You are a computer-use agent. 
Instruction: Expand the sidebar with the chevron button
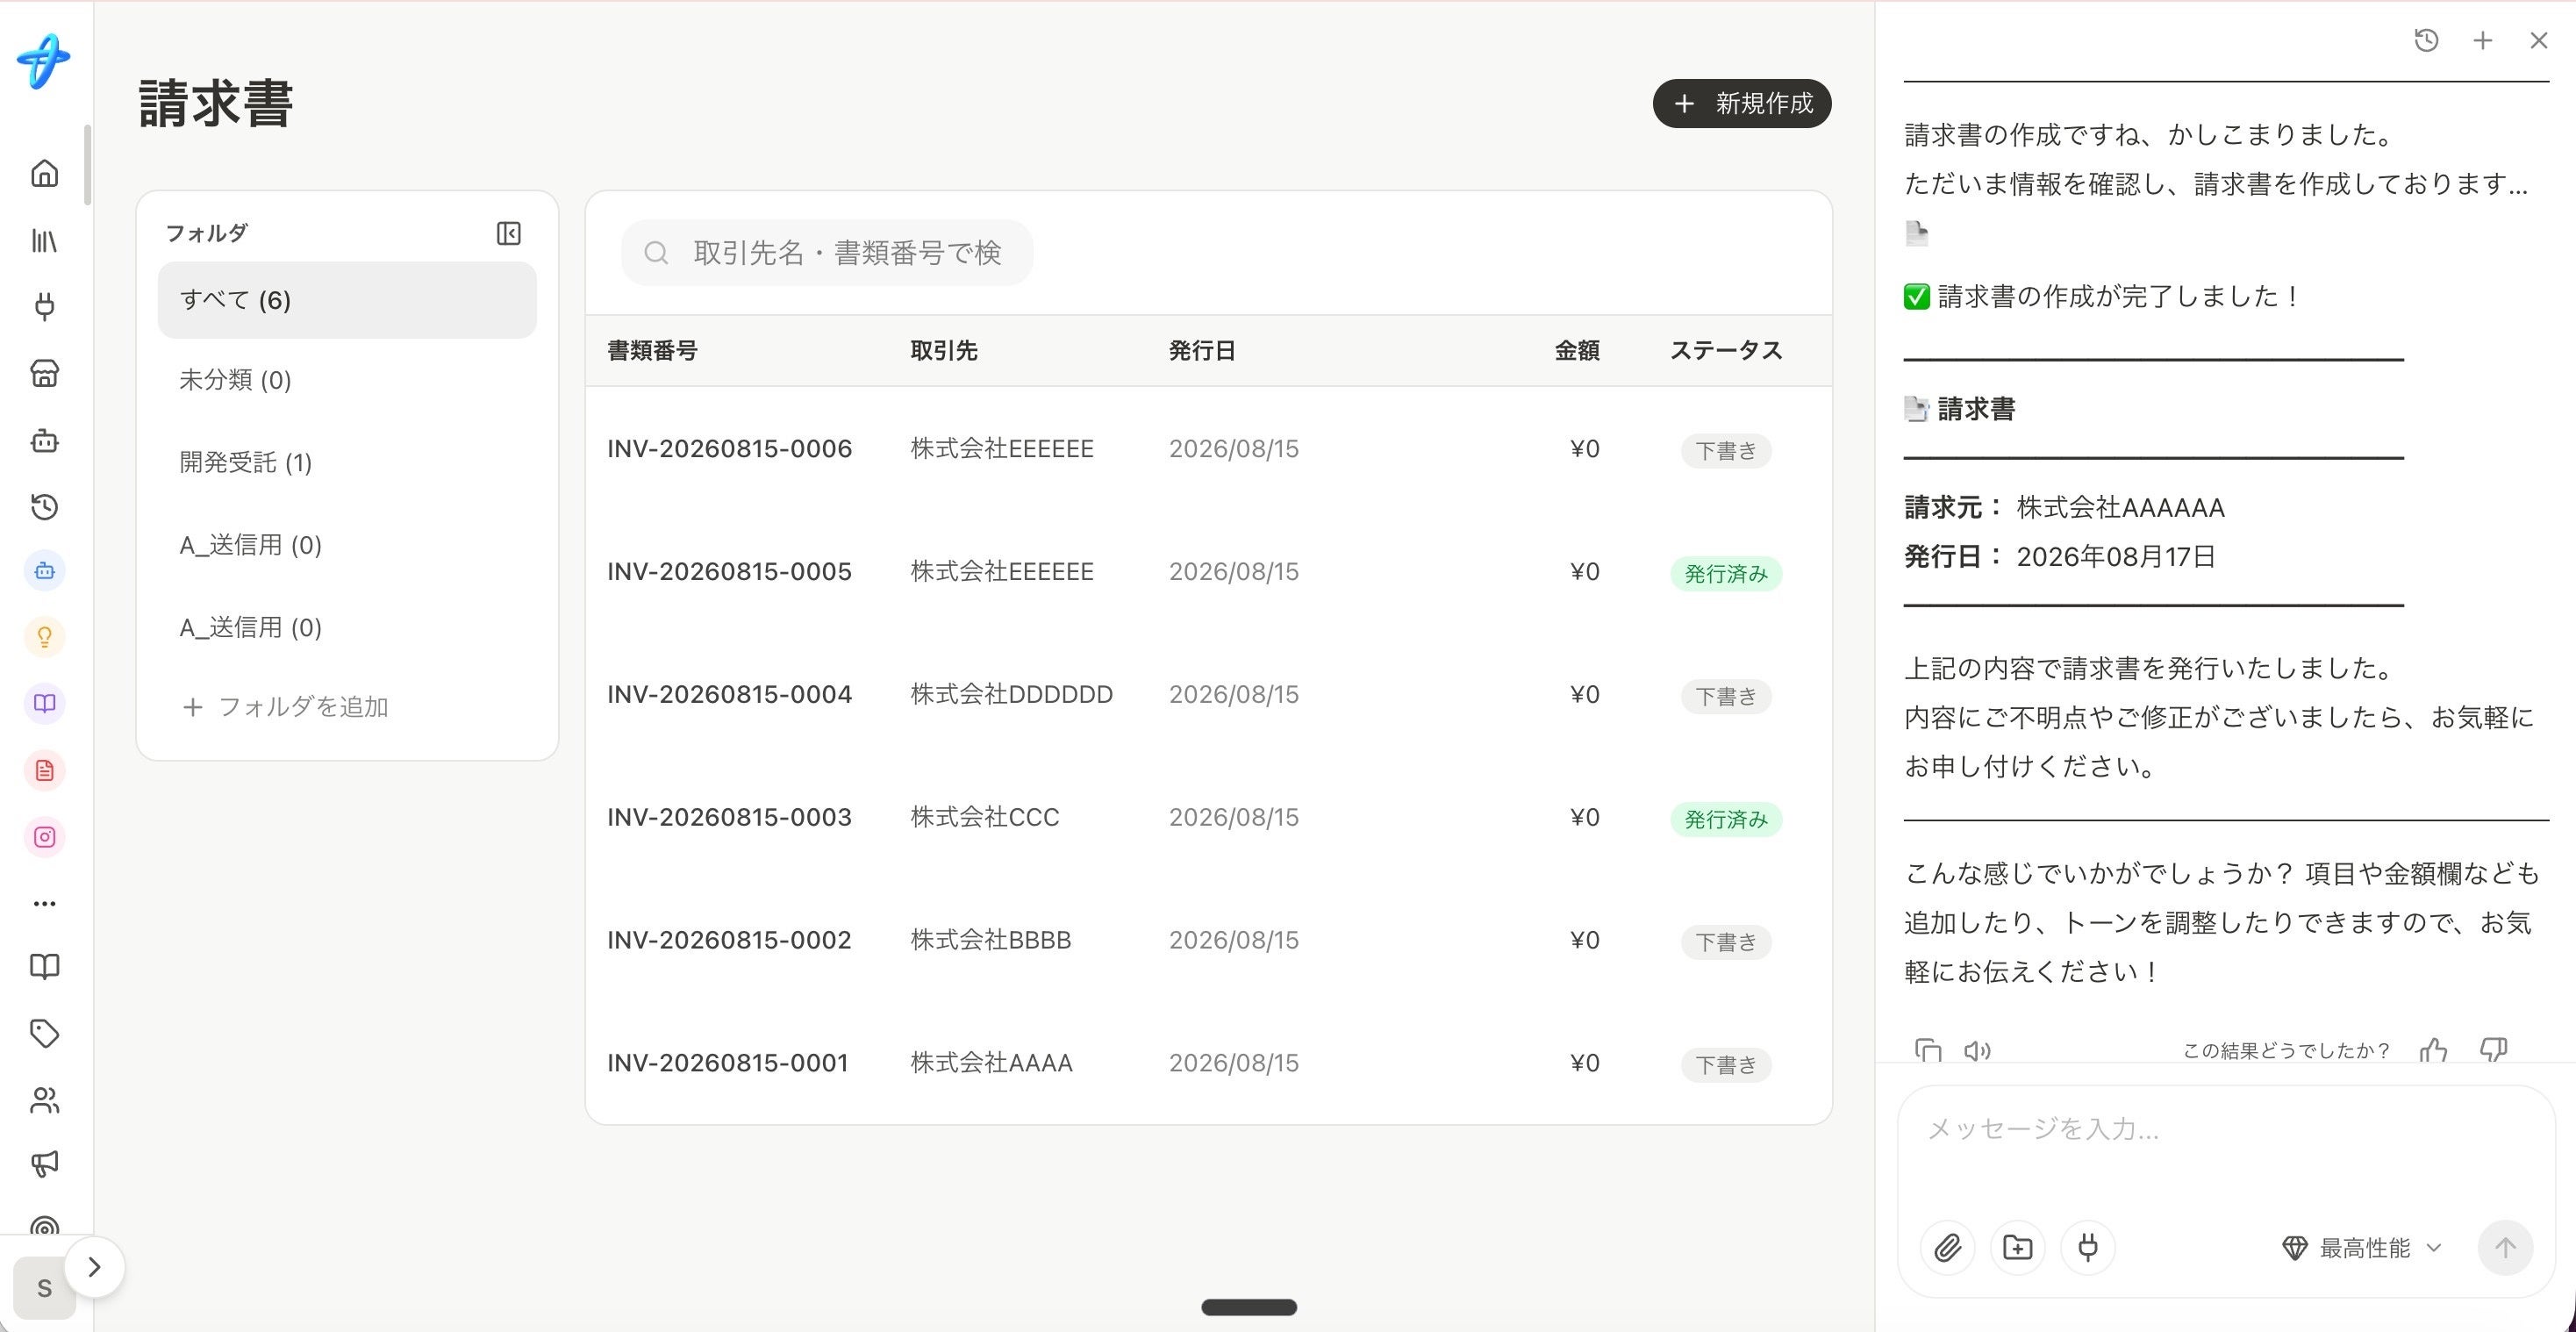click(x=94, y=1267)
